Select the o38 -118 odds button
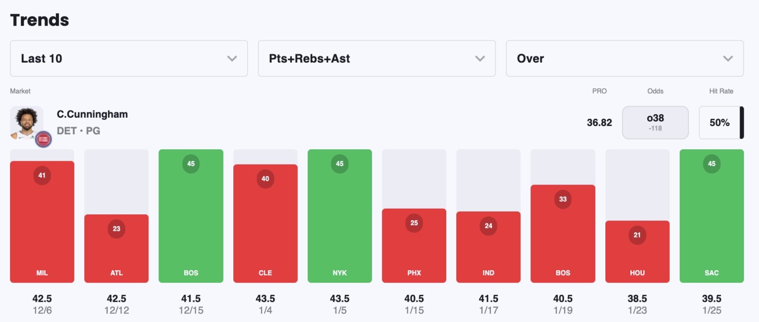The height and width of the screenshot is (322, 759). pos(655,122)
